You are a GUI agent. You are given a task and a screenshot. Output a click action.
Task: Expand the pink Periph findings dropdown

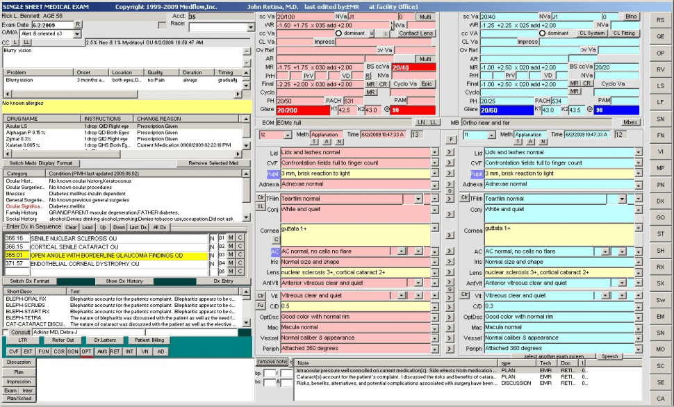[x=435, y=349]
